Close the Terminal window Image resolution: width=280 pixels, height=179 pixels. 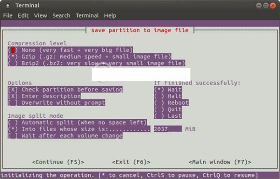(273, 6)
